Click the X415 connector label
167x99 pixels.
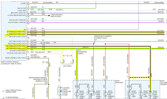[50, 65]
